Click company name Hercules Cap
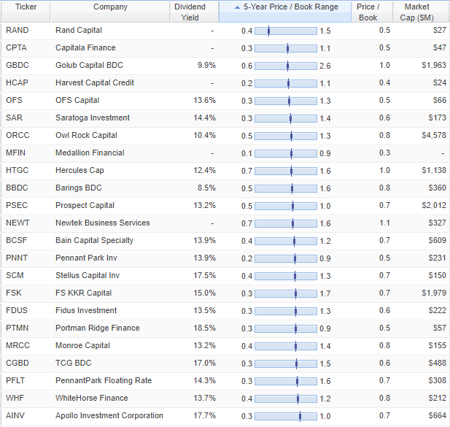Viewport: 450px width, 427px height. coord(79,170)
